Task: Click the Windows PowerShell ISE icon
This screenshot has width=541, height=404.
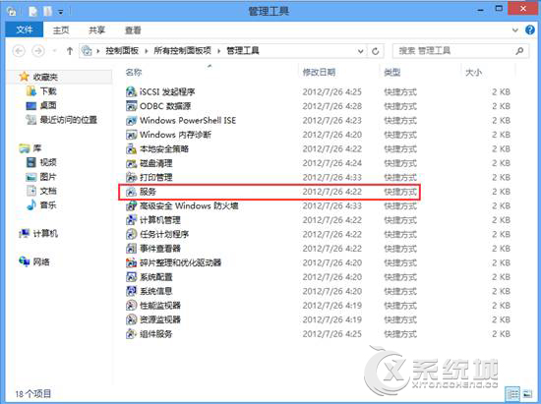Action: (x=132, y=120)
